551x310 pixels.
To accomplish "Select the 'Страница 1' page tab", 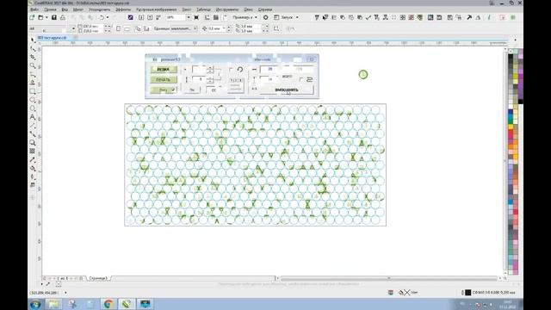I will 98,278.
